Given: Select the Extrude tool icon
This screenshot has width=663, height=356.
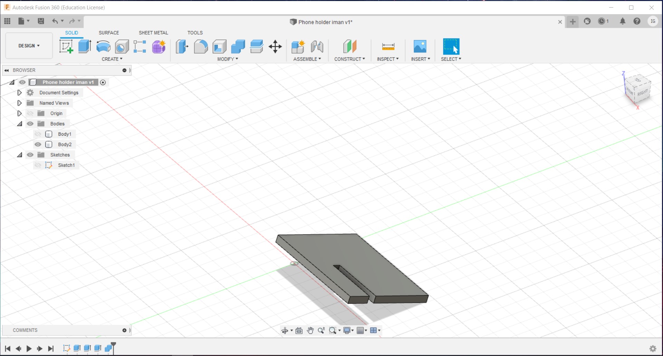Looking at the screenshot, I should click(85, 46).
